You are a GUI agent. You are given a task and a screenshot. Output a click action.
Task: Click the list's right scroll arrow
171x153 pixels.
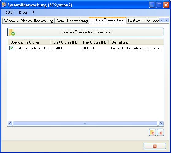pos(161,124)
